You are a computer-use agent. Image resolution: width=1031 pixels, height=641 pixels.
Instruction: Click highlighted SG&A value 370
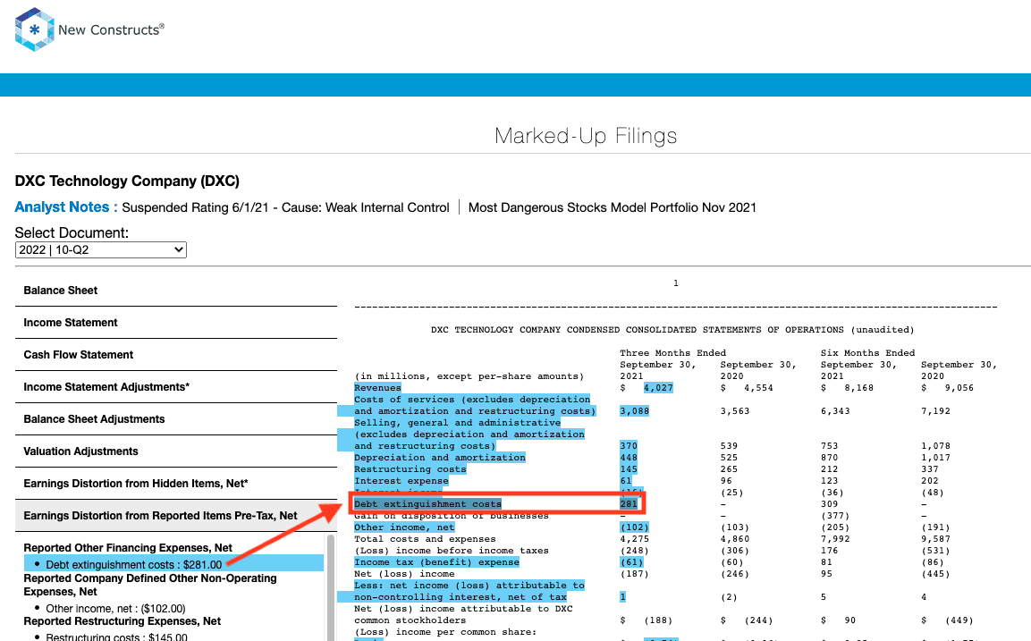[x=628, y=446]
